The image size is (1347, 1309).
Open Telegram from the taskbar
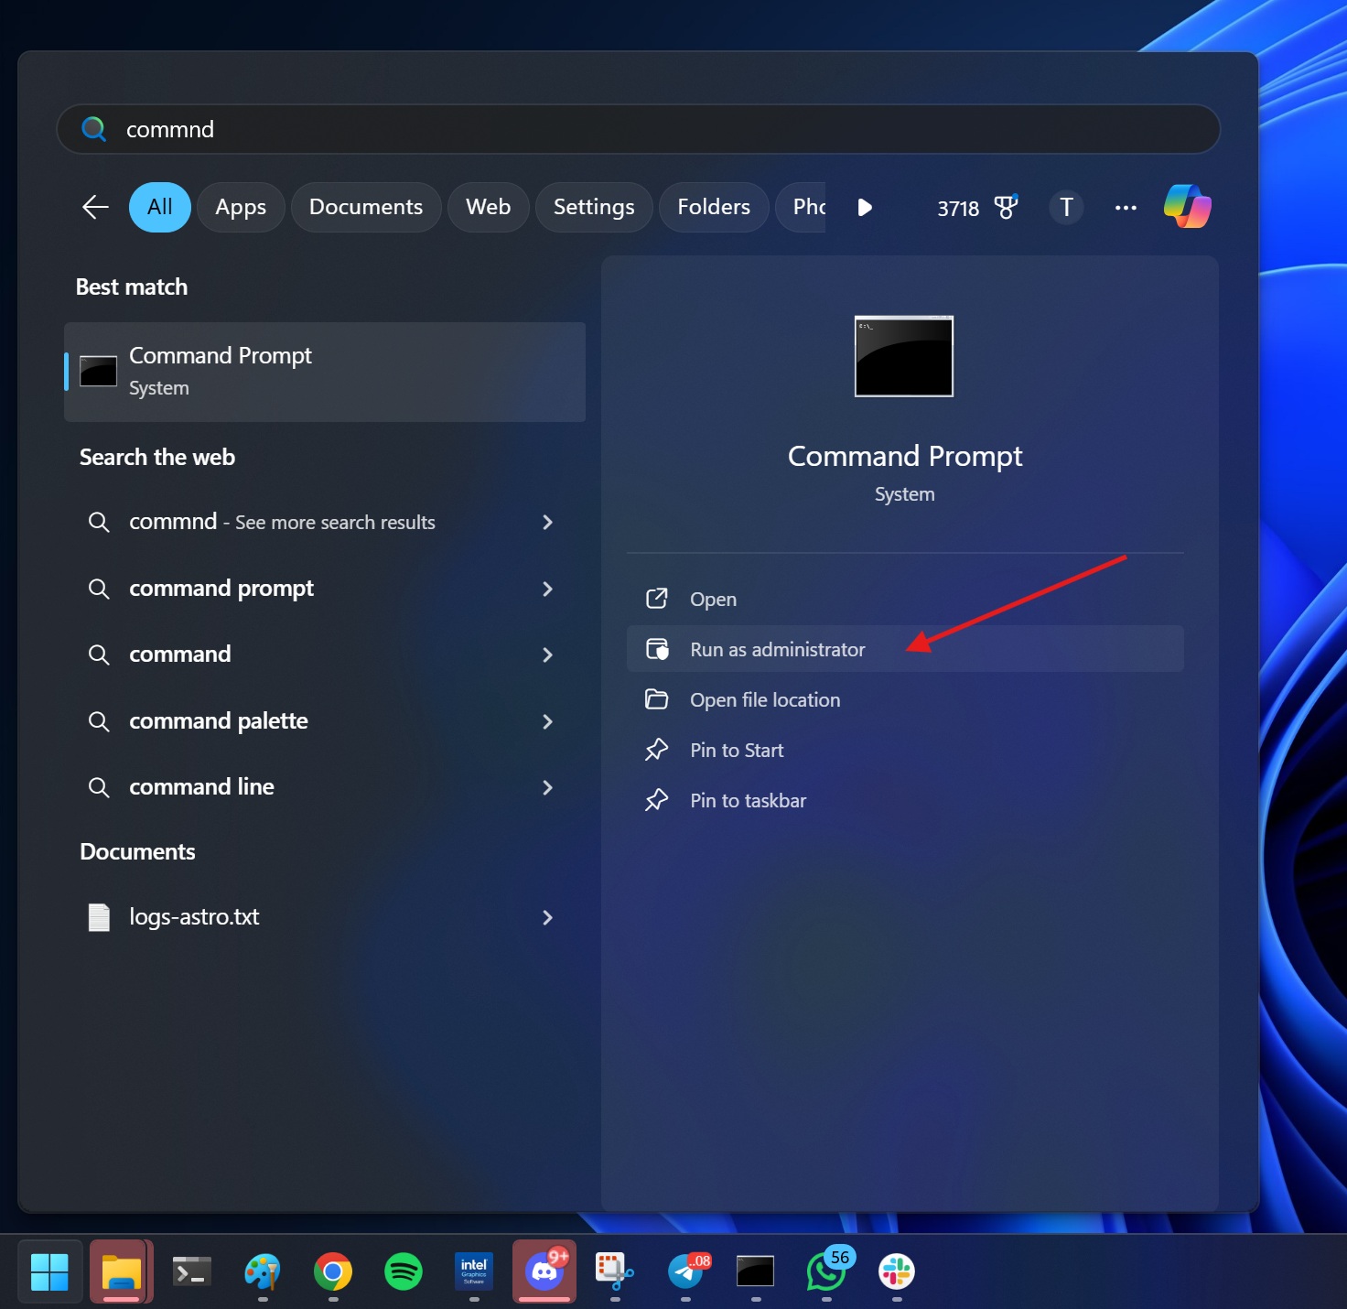[x=685, y=1271]
